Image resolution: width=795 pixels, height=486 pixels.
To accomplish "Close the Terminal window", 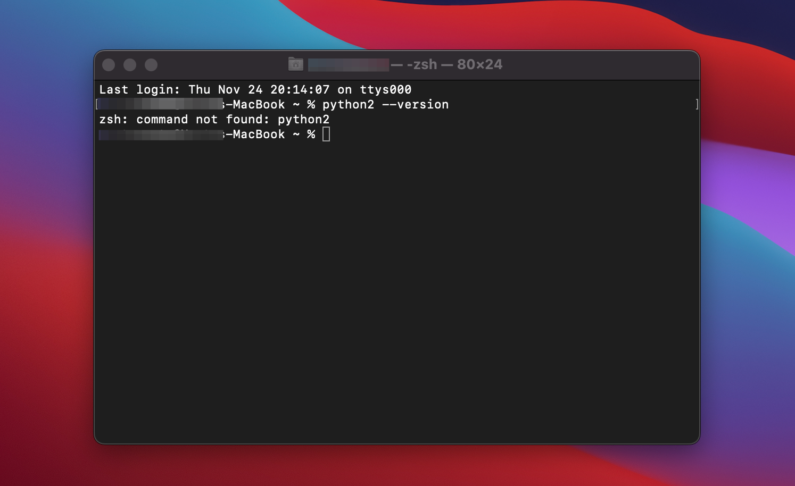I will point(109,65).
